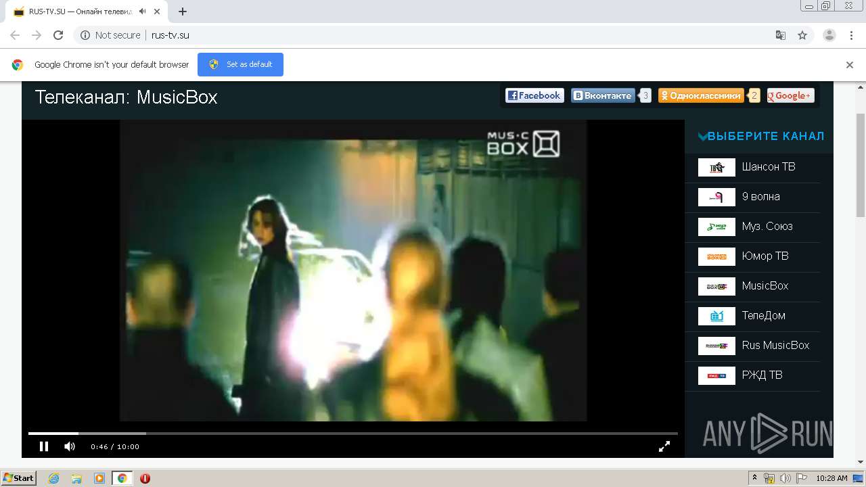Viewport: 866px width, 487px height.
Task: Open Windows Media Player from taskbar
Action: pos(99,478)
